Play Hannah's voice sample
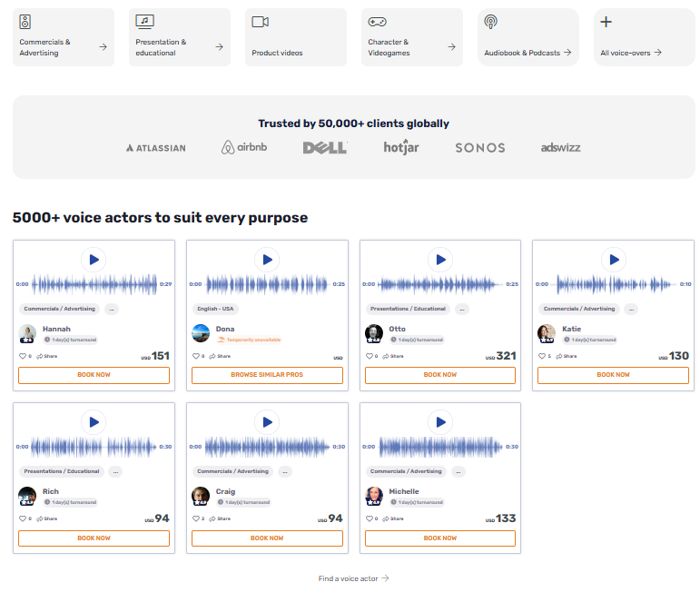 pyautogui.click(x=94, y=260)
